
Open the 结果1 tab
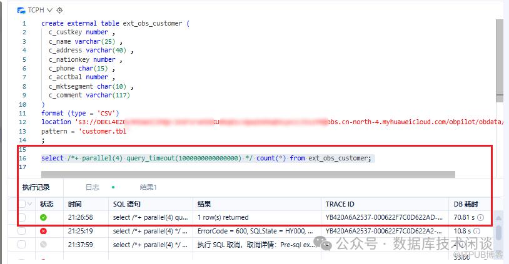tap(148, 187)
